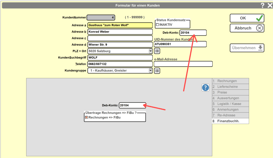The height and width of the screenshot is (158, 273).
Task: Click the title bar help question mark
Action: tap(262, 5)
